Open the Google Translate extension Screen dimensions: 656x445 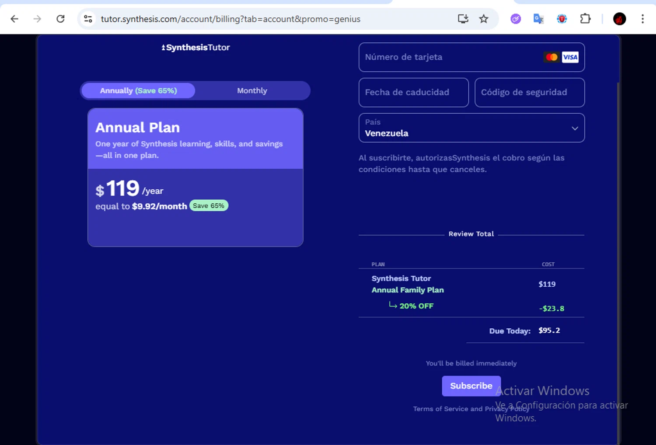point(538,19)
